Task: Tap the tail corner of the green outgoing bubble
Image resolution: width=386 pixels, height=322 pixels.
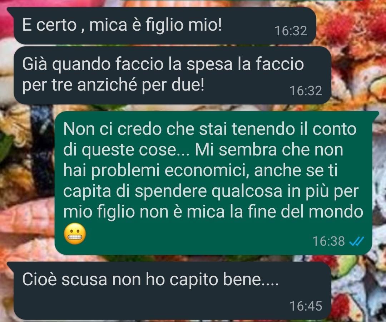Action: point(375,113)
